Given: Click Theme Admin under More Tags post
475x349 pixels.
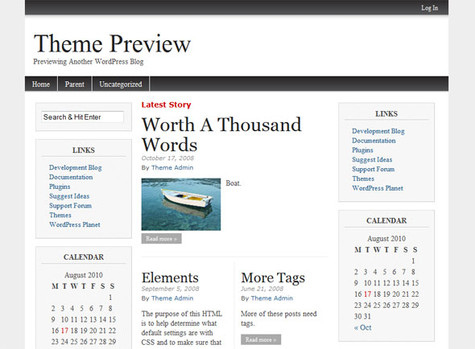Looking at the screenshot, I should (272, 298).
